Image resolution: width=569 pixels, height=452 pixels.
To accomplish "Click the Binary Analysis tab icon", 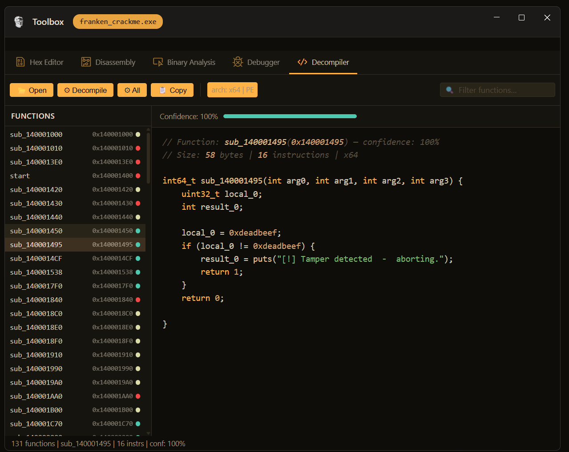I will click(x=158, y=62).
